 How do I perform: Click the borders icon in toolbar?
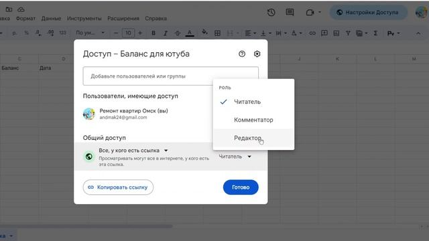click(217, 33)
